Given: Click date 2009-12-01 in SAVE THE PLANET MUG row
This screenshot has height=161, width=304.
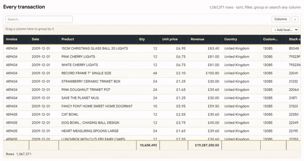Looking at the screenshot, I should click(44, 98).
